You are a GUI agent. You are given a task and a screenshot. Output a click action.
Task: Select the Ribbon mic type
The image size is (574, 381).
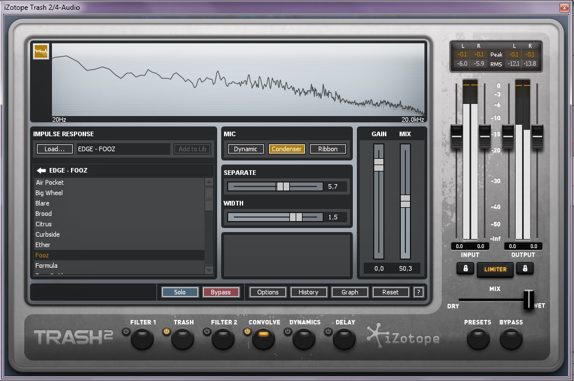(x=327, y=149)
